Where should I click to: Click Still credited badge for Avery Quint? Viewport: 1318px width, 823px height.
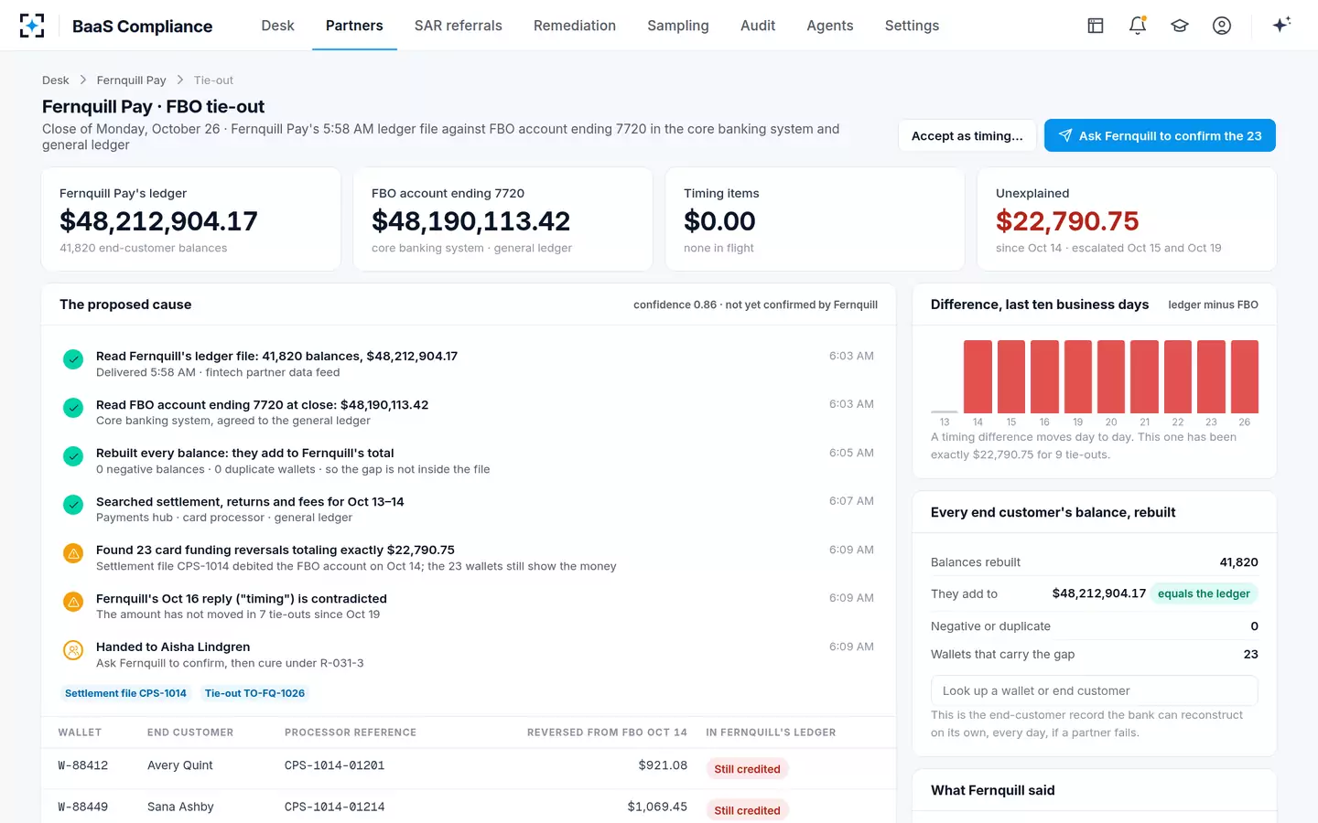[747, 769]
